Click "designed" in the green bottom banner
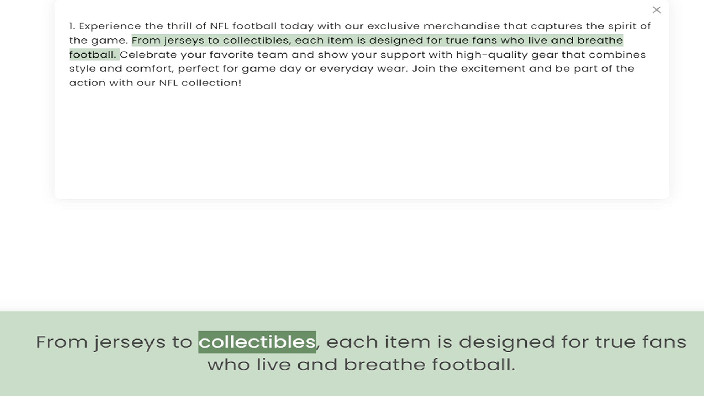 click(x=506, y=342)
